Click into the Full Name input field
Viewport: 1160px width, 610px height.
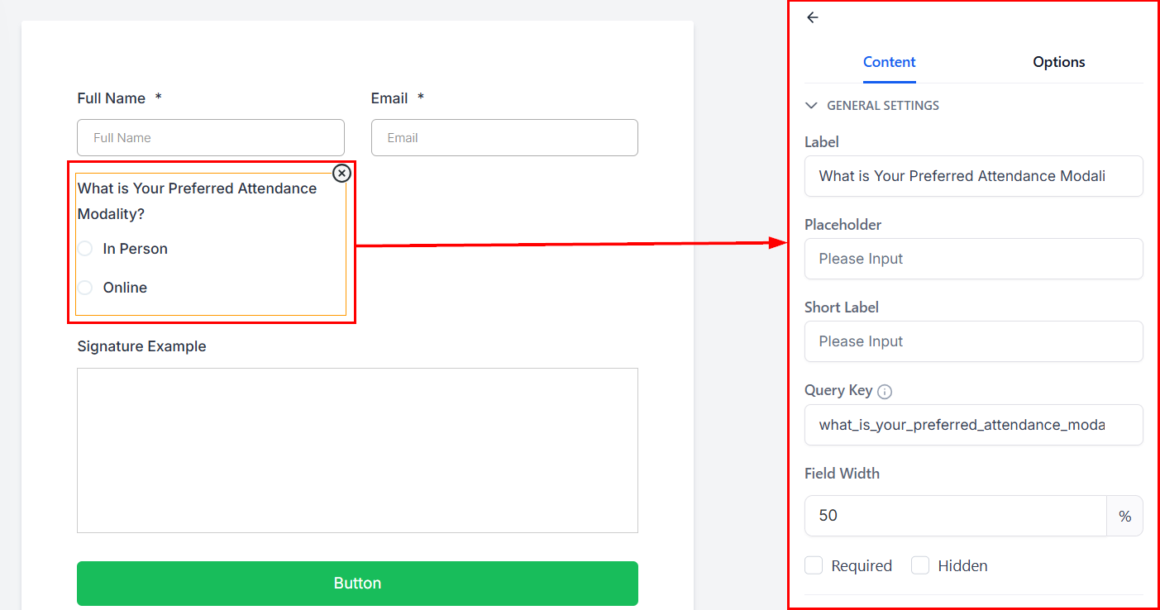210,138
